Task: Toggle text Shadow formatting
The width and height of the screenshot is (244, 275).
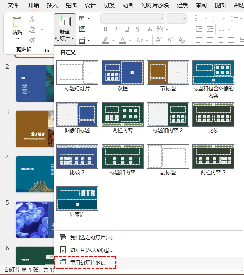Action: 138,29
